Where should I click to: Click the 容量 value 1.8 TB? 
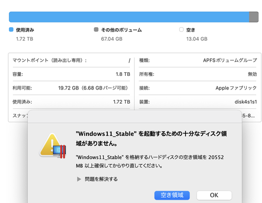(x=123, y=74)
